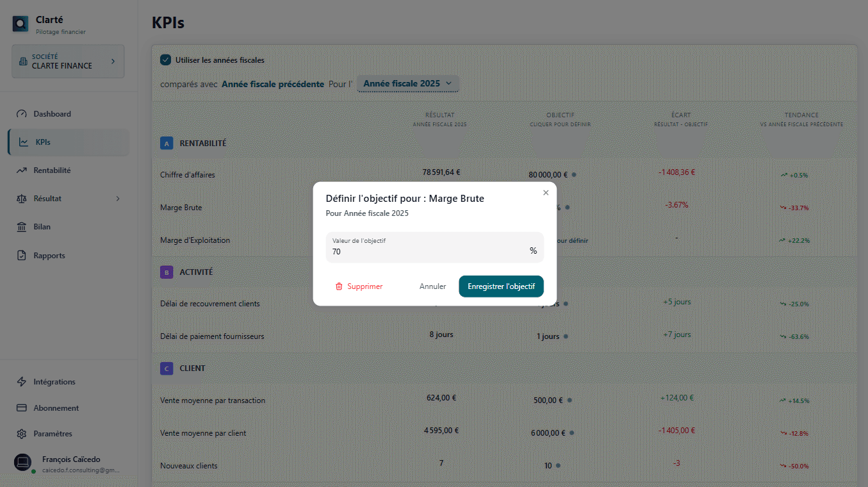Open the Année fiscale 2025 dropdown
The image size is (868, 487).
coord(408,83)
